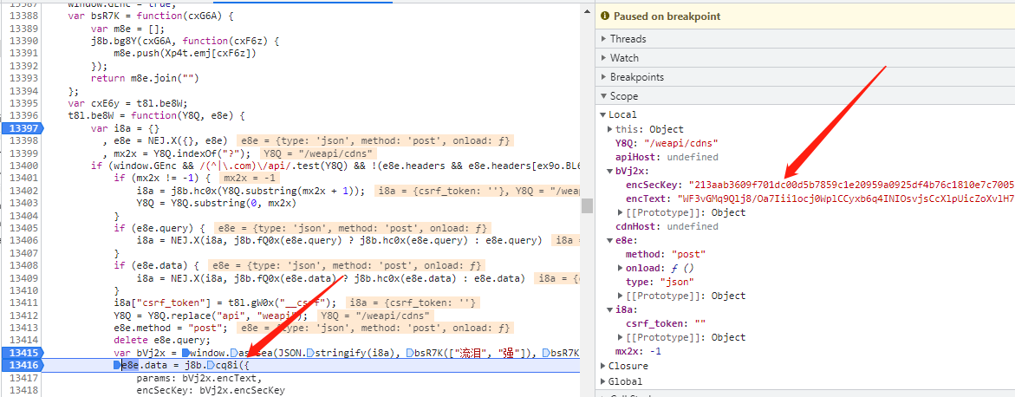Select the encText value in Scope
This screenshot has height=397, width=1015.
pyautogui.click(x=846, y=198)
